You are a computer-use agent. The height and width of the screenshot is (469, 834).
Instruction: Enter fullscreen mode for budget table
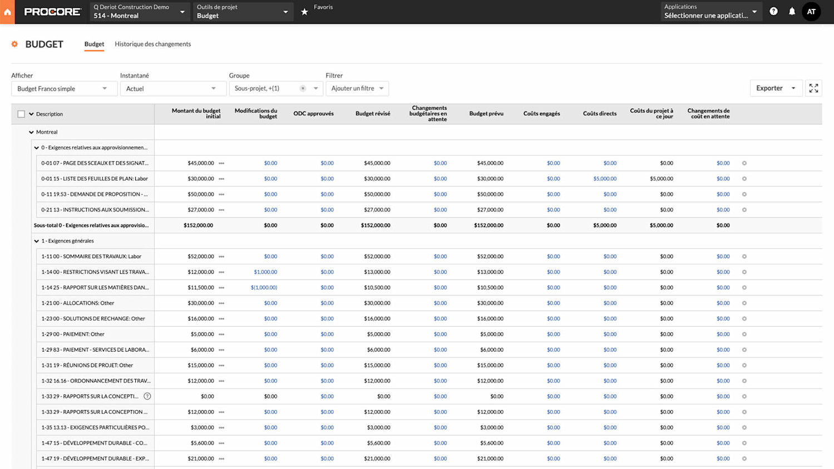coord(813,88)
